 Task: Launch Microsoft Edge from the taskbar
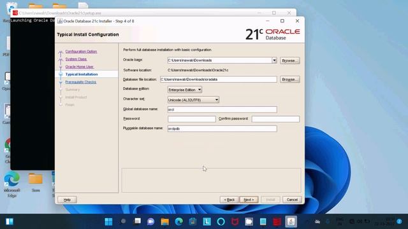coord(178,221)
